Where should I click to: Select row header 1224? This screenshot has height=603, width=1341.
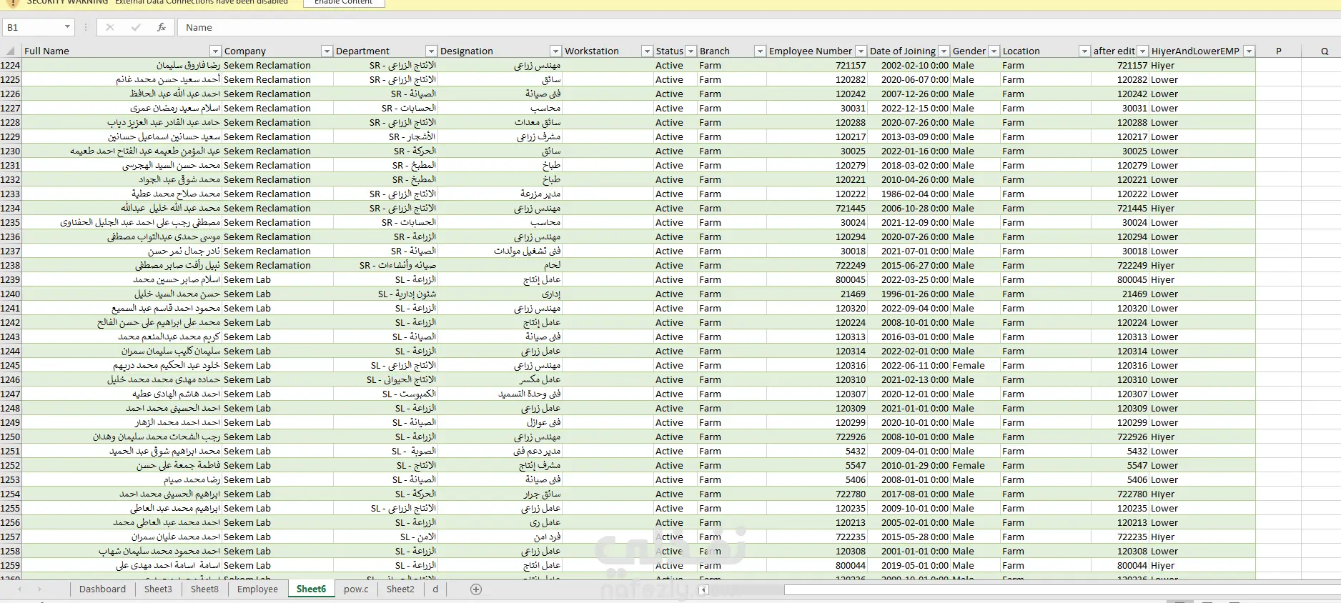point(11,65)
